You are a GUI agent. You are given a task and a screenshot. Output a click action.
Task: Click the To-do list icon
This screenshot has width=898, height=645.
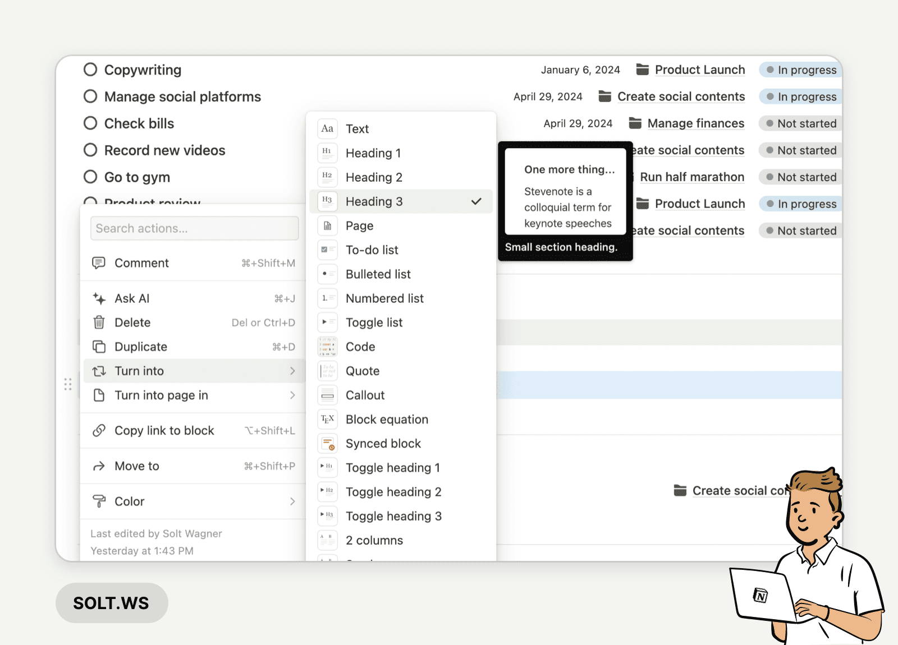click(x=327, y=250)
